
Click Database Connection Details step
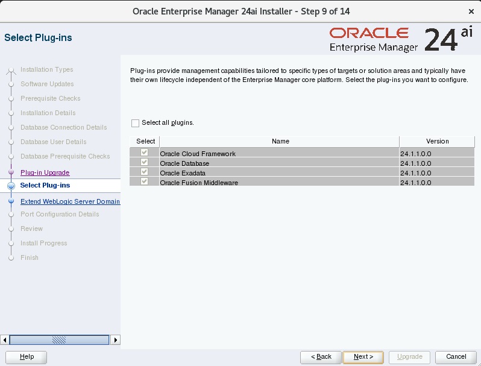click(63, 127)
